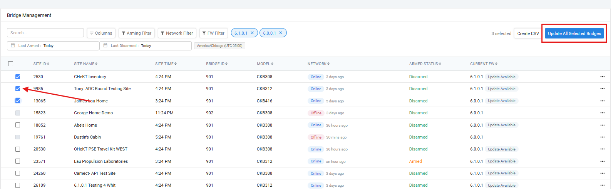Click Update Available for site 2530
This screenshot has height=189, width=611.
(x=502, y=77)
